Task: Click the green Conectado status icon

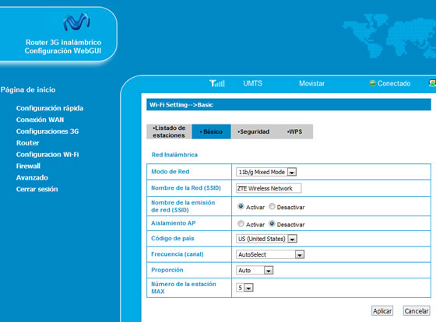Action: point(372,83)
